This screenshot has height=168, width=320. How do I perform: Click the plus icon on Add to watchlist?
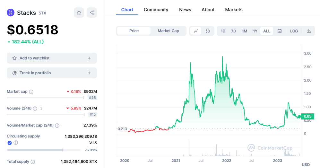[89, 58]
